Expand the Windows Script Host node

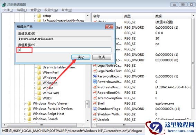click(25, 114)
